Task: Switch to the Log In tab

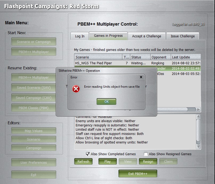Action: 80,36
